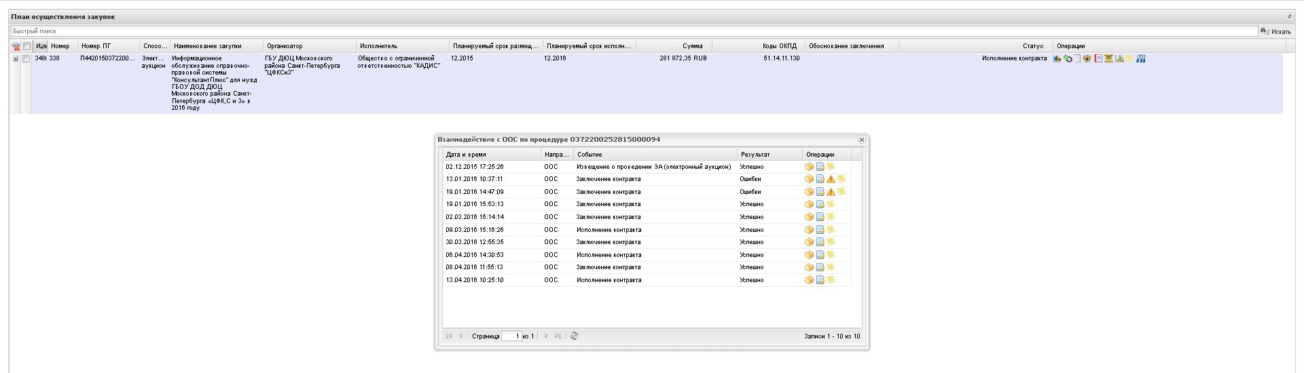This screenshot has height=373, width=1304.
Task: Click the warning triangle for 13.01.2016 10:37:11
Action: click(831, 180)
